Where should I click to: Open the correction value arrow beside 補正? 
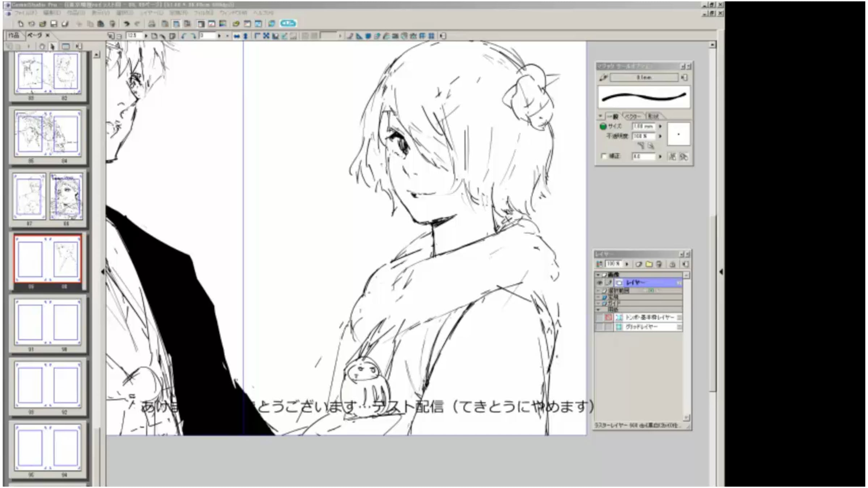(660, 157)
